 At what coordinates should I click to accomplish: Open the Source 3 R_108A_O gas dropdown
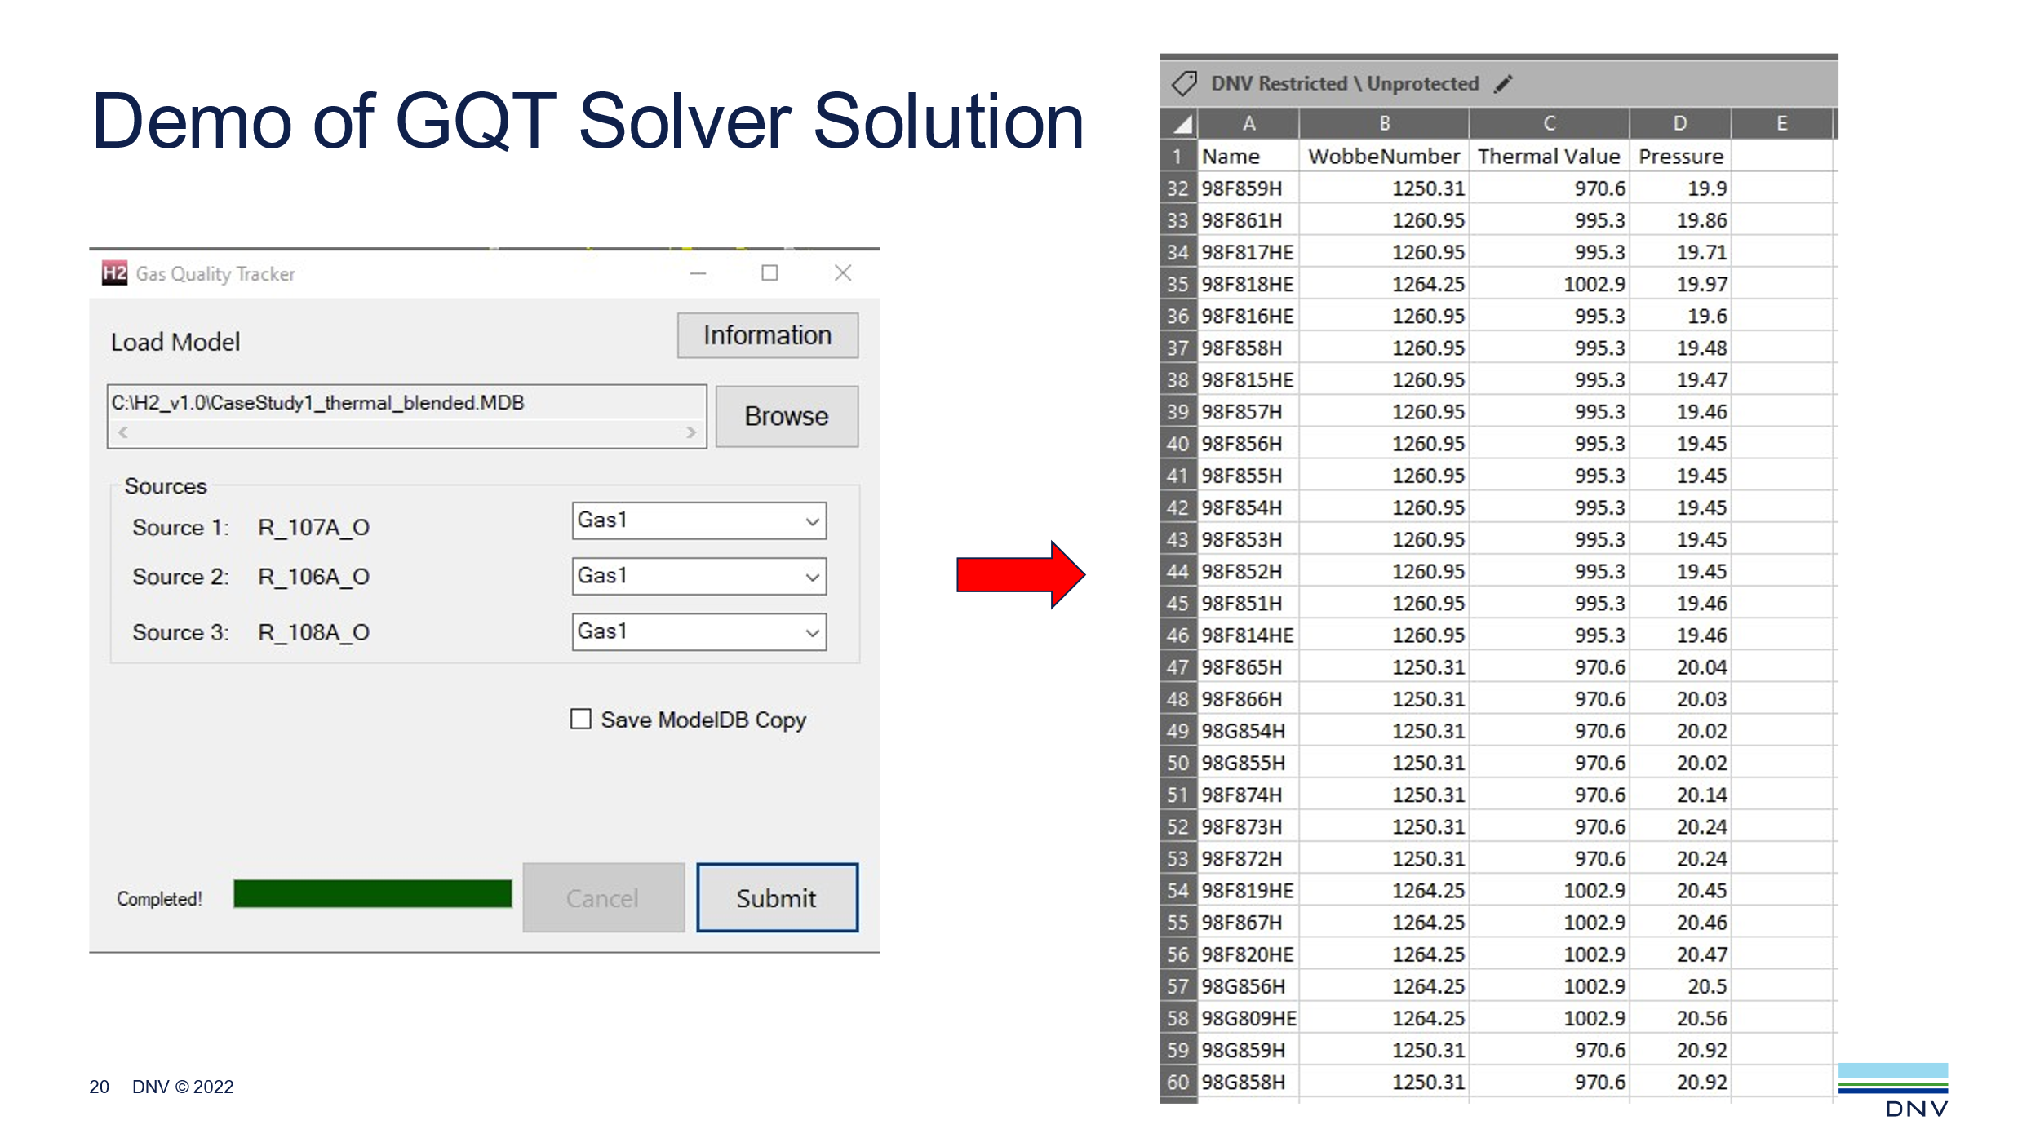[698, 631]
